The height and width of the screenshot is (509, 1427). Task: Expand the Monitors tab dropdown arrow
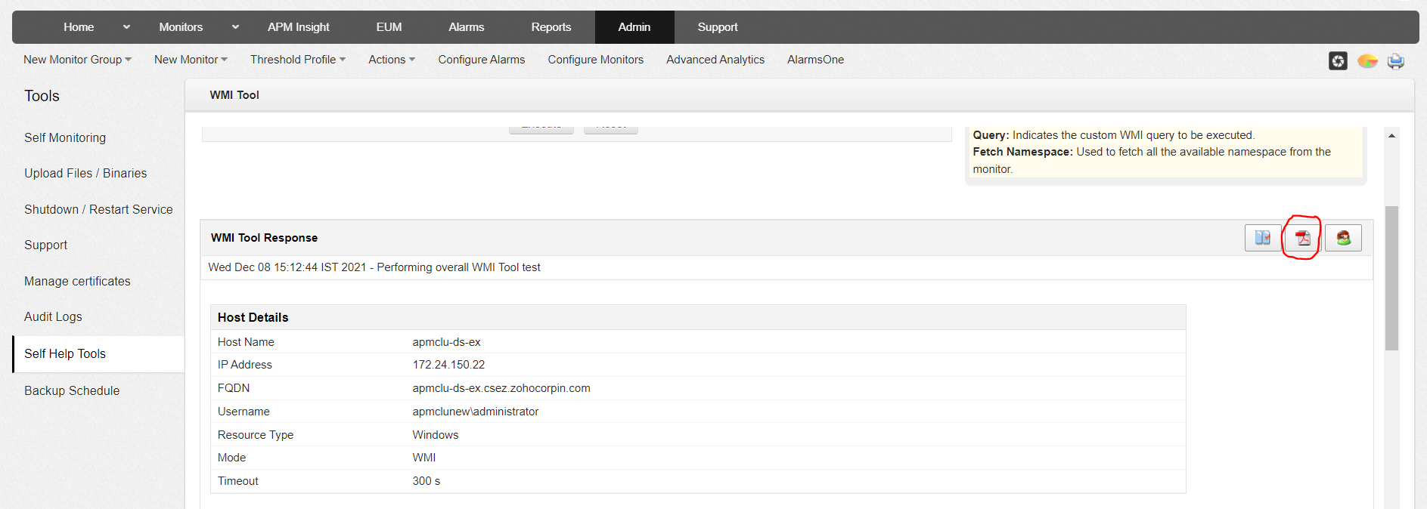tap(235, 27)
